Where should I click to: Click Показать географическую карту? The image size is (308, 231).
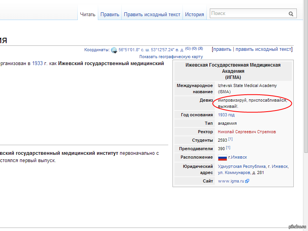tap(171, 57)
